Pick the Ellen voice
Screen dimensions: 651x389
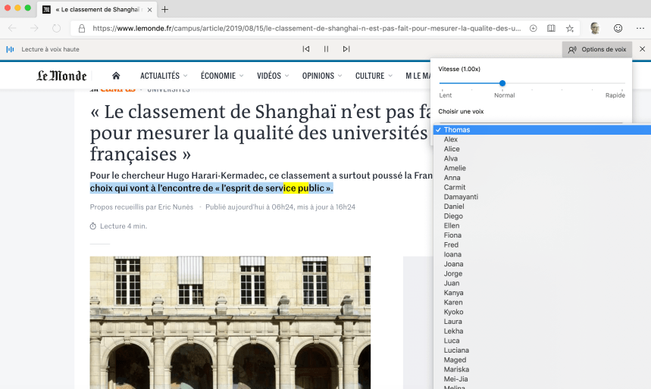(x=542, y=226)
